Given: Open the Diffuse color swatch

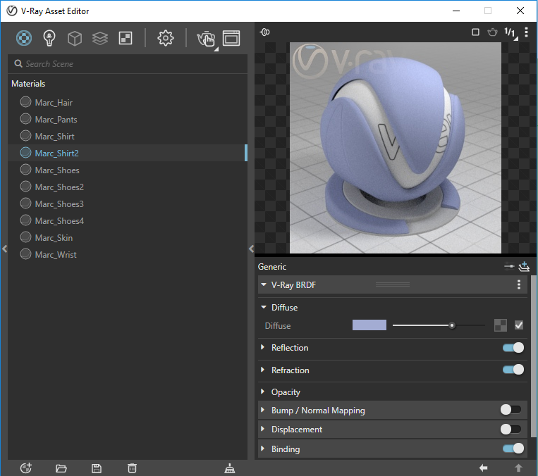Looking at the screenshot, I should coord(369,325).
